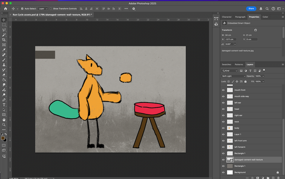Swap foreground and background colors
This screenshot has width=285, height=179.
pos(6,134)
